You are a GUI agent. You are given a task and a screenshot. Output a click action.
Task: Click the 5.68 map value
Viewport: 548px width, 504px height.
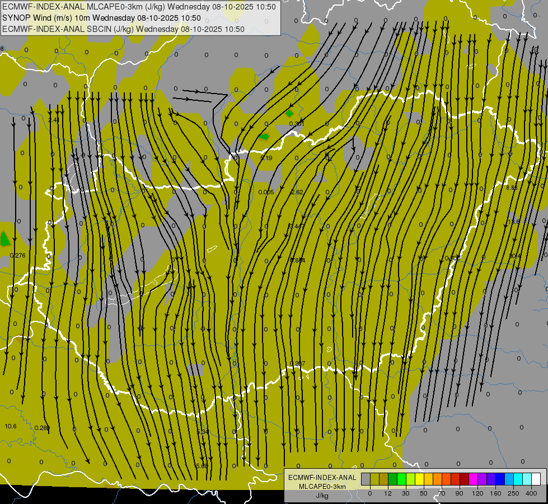tap(202, 466)
